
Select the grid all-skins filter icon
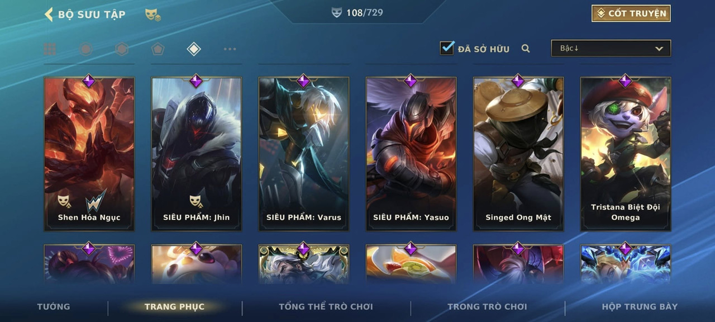pyautogui.click(x=50, y=49)
